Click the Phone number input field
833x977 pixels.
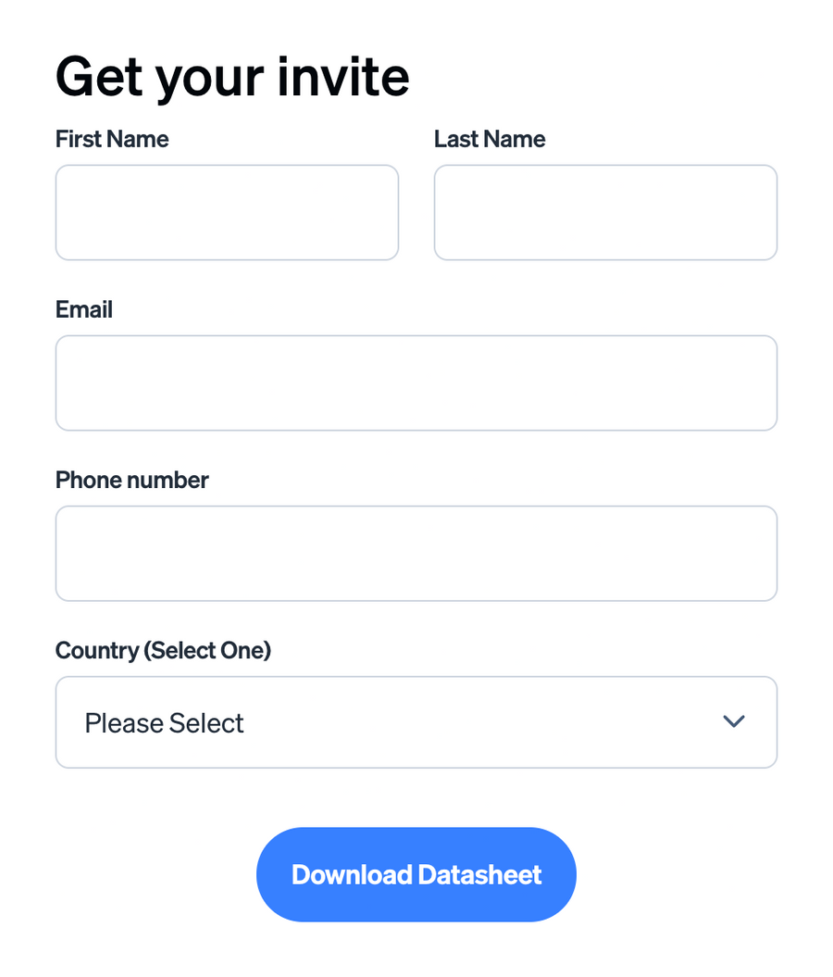(416, 553)
